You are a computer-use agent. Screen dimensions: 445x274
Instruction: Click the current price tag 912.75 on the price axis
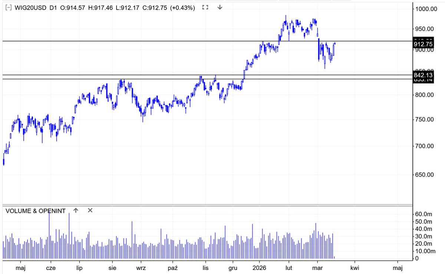(423, 44)
